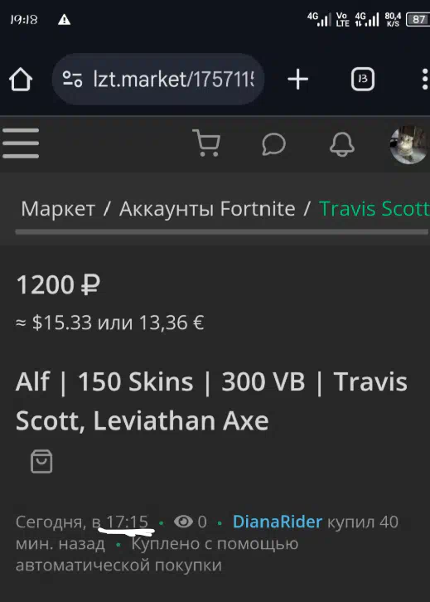Open DianaRider buyer profile link
Image resolution: width=430 pixels, height=602 pixels.
click(278, 522)
